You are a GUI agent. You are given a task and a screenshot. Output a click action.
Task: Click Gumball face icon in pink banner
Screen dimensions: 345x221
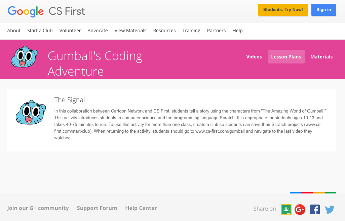24,57
